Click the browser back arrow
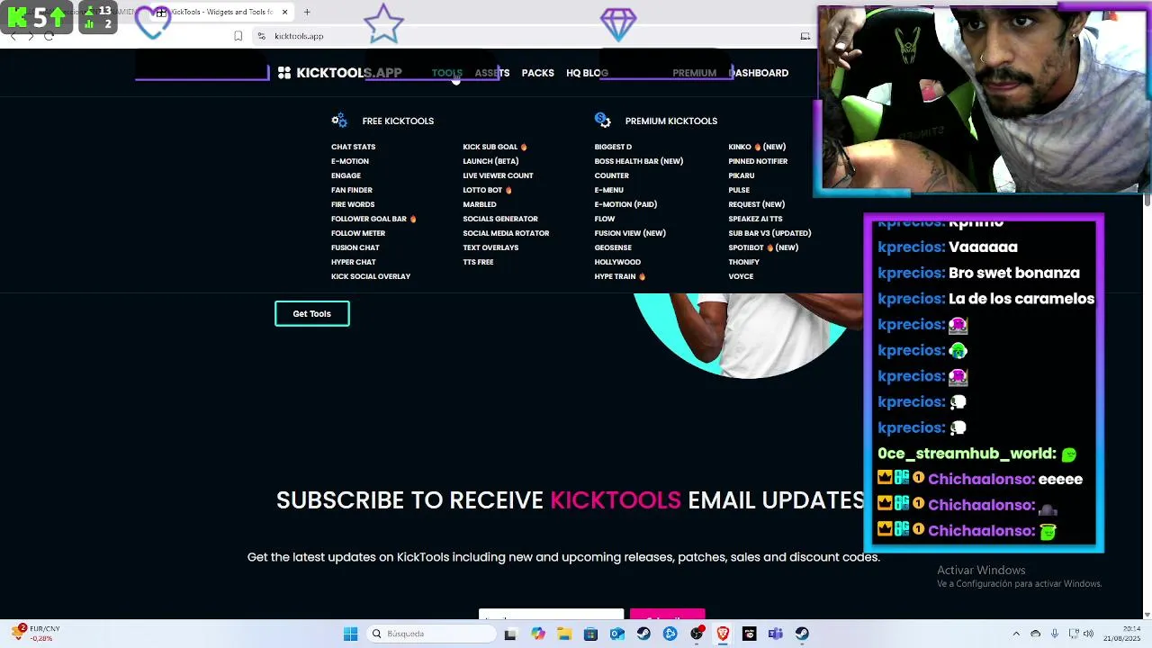 click(13, 36)
